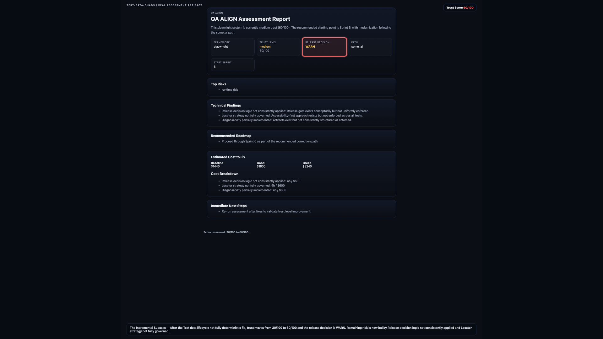This screenshot has height=339, width=603.
Task: Click the locator strategy finding line
Action: [292, 116]
